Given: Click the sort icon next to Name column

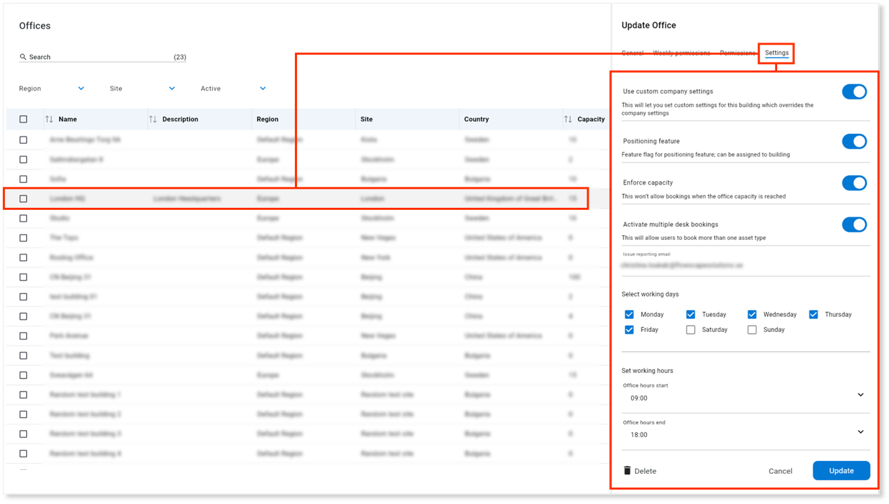Looking at the screenshot, I should pyautogui.click(x=50, y=119).
